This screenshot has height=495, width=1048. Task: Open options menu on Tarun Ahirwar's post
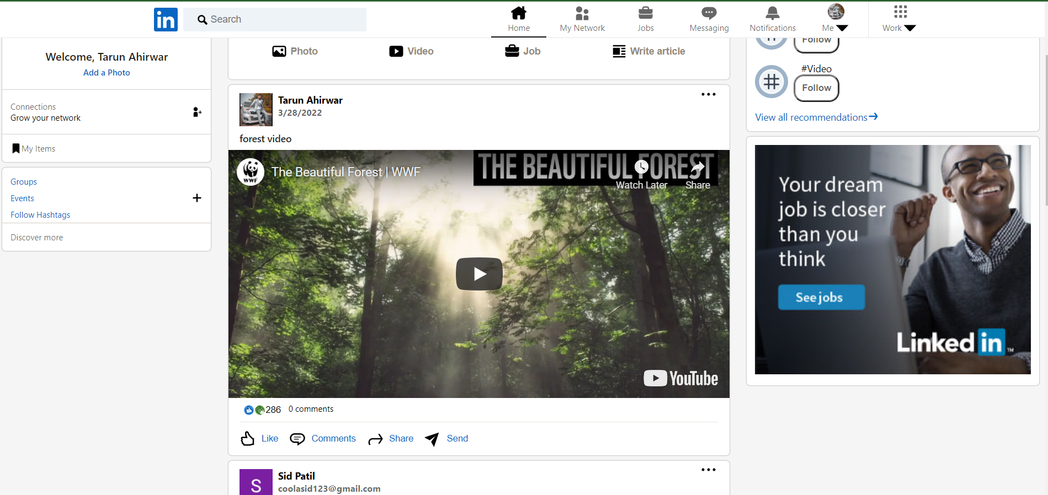[x=708, y=95]
